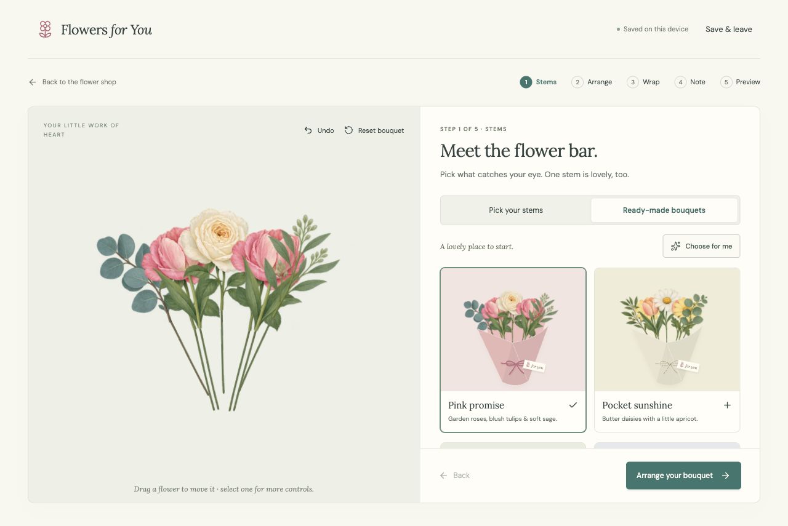
Task: Click the back arrow beside 'Back to the flower shop'
Action: click(x=33, y=82)
